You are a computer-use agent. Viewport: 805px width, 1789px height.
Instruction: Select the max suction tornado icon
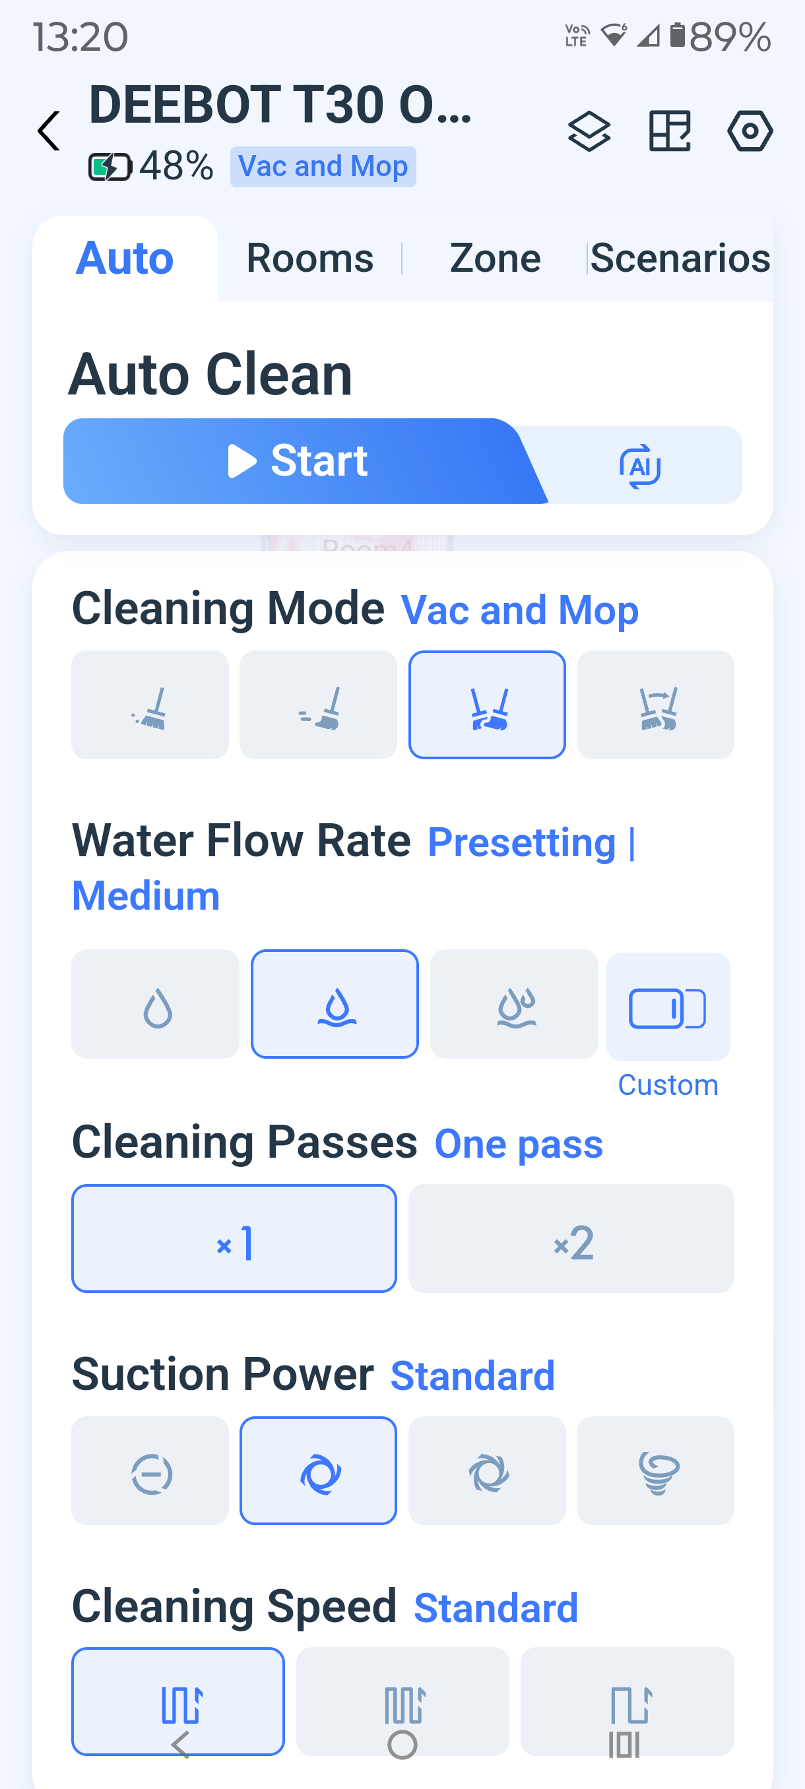[656, 1470]
